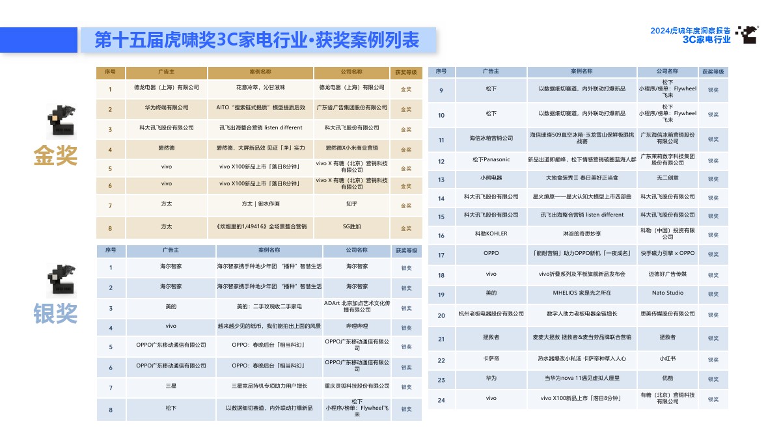
Task: Select the case name 花意冷萃，沁甘滋味
Action: [x=260, y=87]
